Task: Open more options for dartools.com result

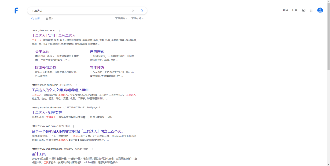Action: tap(59, 31)
